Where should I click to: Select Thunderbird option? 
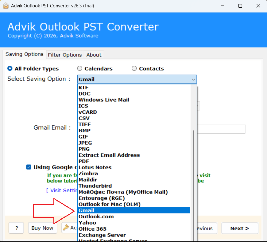click(134, 186)
